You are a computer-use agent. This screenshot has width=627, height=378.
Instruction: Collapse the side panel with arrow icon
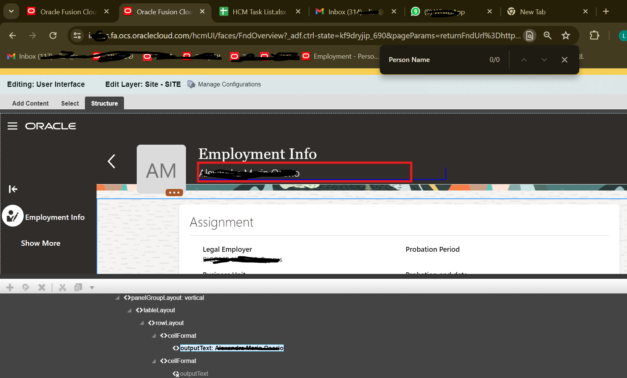click(x=13, y=189)
